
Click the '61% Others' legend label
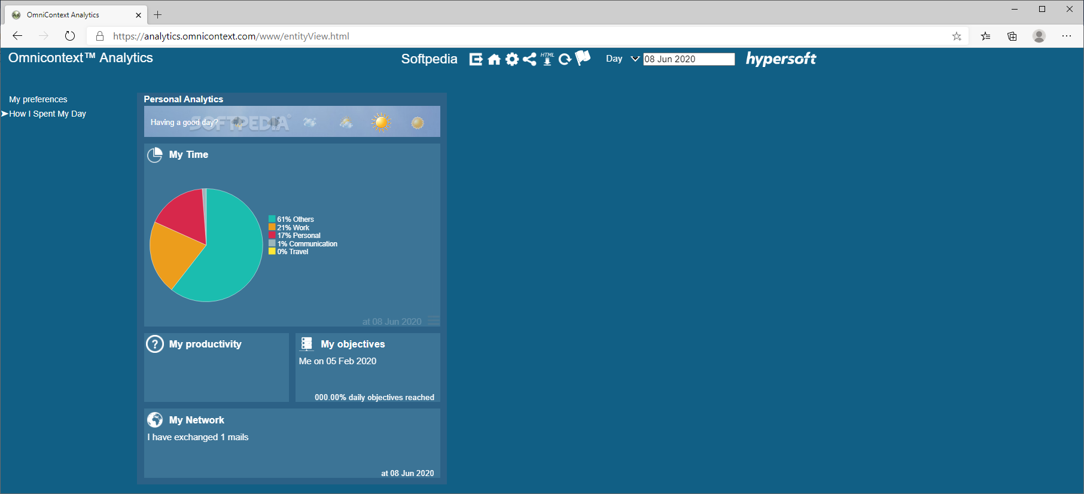click(x=296, y=219)
